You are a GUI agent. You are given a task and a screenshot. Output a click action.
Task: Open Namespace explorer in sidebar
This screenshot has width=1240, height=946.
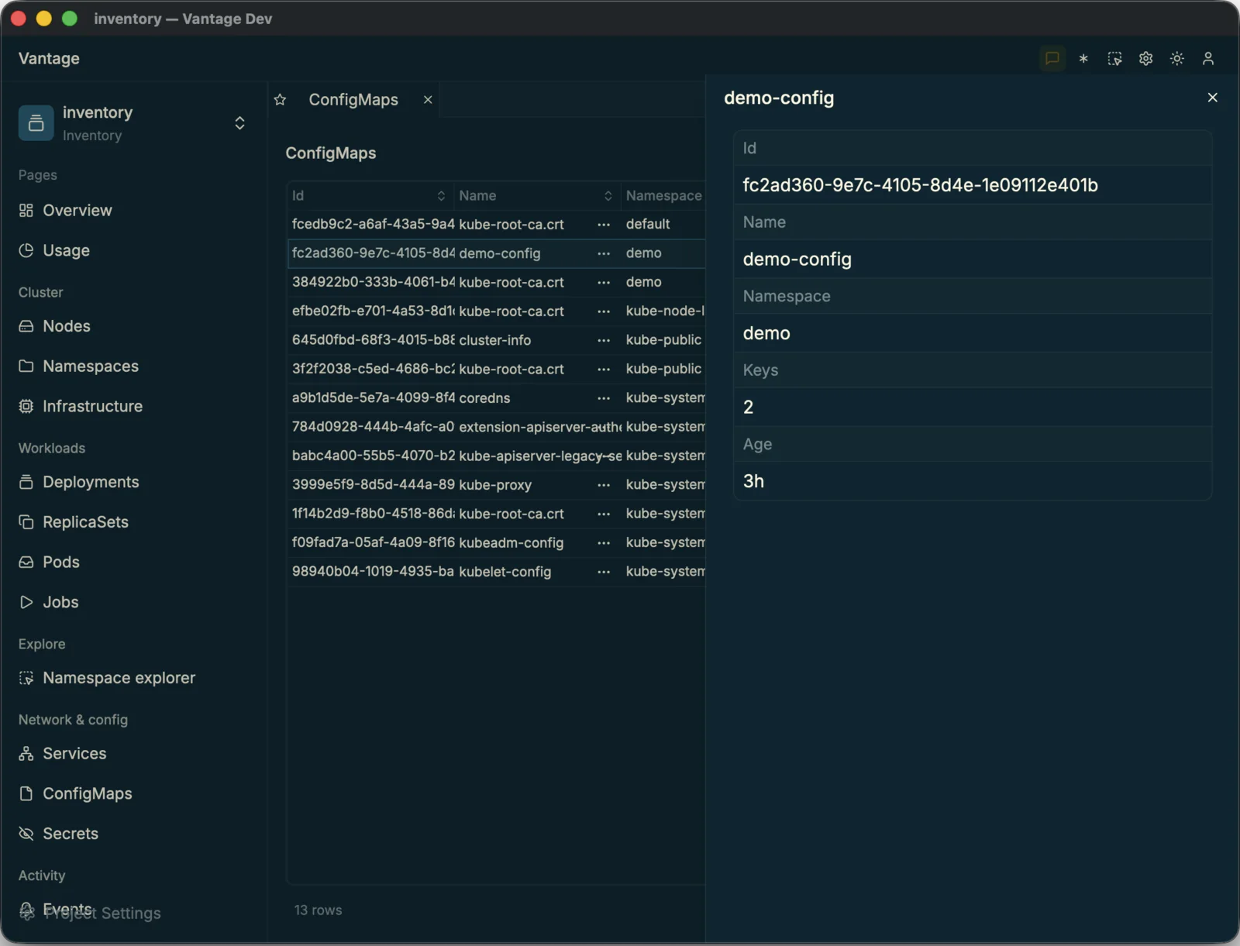point(119,678)
